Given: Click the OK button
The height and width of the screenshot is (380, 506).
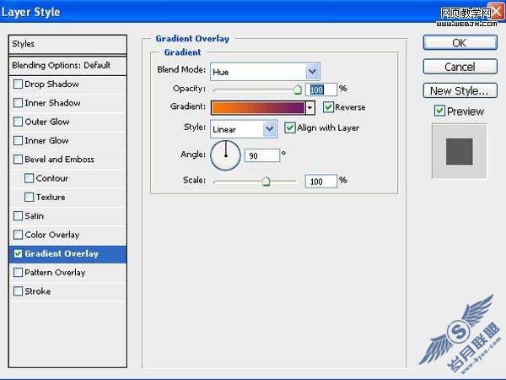Looking at the screenshot, I should coord(460,43).
